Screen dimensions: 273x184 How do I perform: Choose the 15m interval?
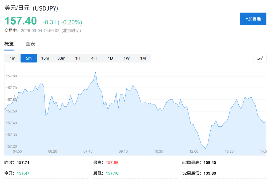click(45, 58)
